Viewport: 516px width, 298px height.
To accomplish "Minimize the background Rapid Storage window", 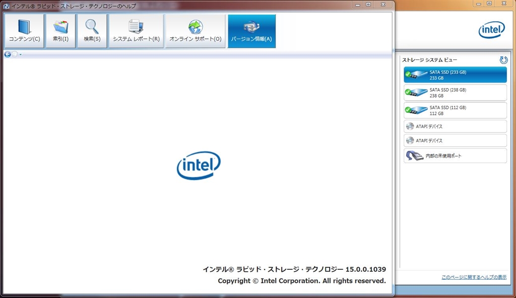I will tap(479, 4).
